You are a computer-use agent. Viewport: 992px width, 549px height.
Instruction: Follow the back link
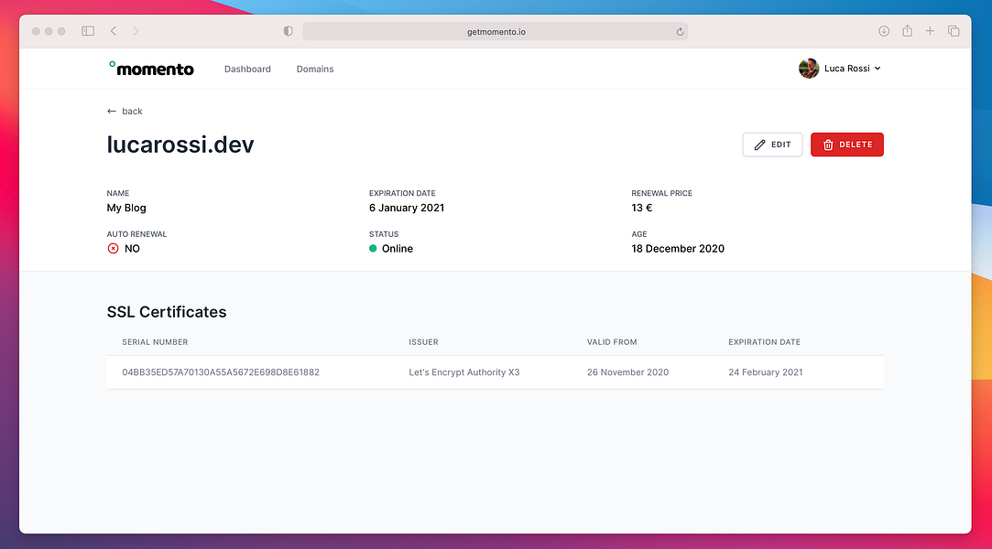point(125,112)
